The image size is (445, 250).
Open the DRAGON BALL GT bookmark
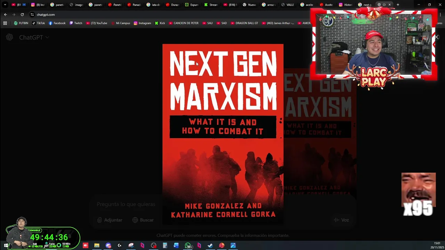coord(244,23)
